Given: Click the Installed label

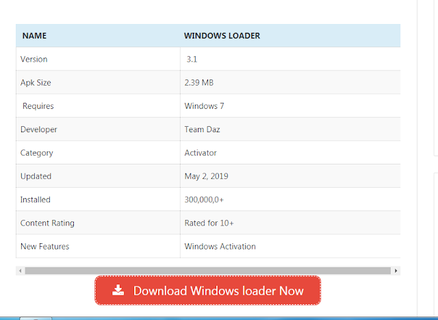Looking at the screenshot, I should (x=35, y=199).
